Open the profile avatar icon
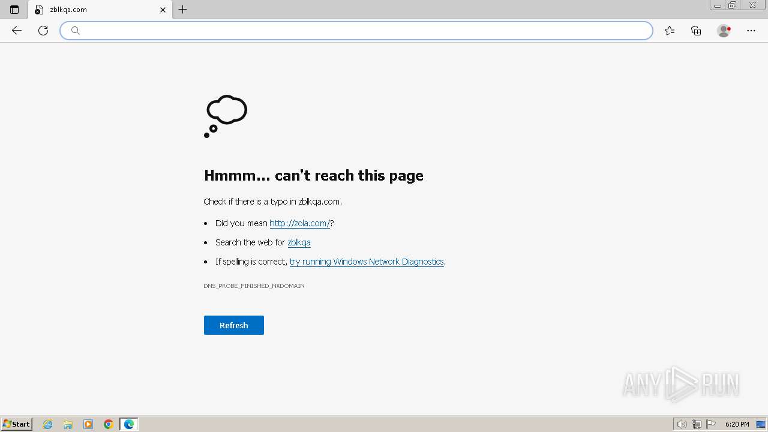This screenshot has height=432, width=768. [724, 31]
